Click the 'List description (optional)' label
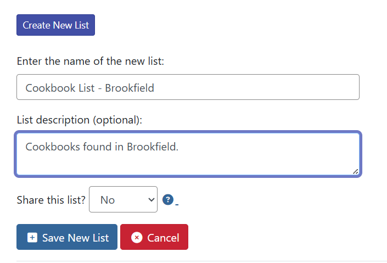The image size is (387, 263). pos(80,120)
